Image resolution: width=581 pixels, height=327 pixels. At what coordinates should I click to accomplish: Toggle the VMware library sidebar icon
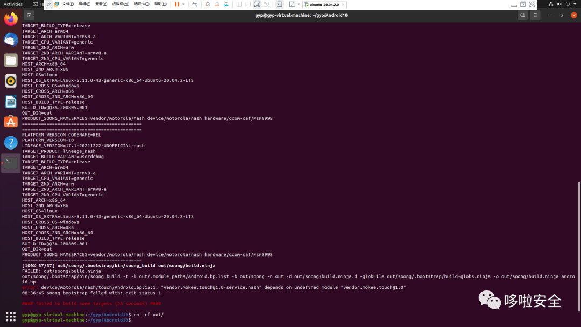pyautogui.click(x=239, y=4)
